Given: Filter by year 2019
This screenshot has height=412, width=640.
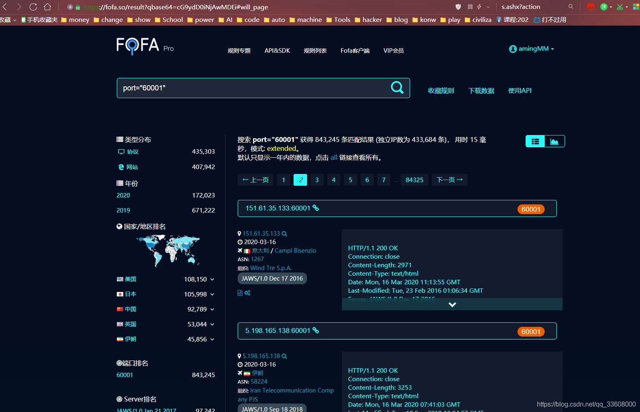Looking at the screenshot, I should pyautogui.click(x=123, y=210).
